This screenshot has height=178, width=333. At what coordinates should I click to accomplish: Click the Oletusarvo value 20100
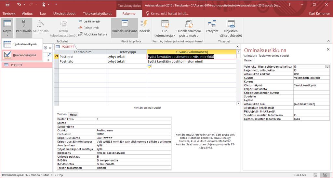click(x=133, y=134)
